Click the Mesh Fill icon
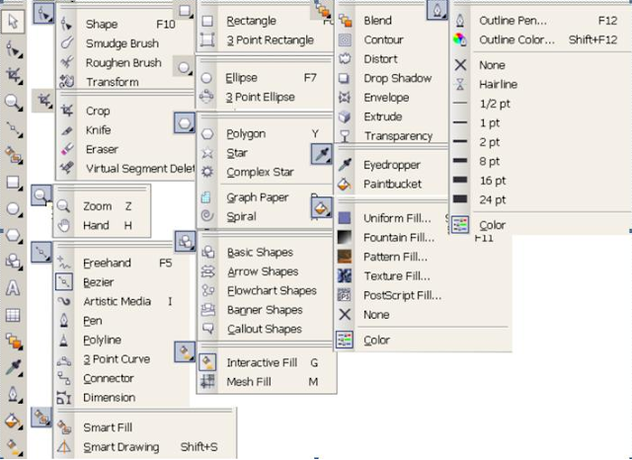The image size is (632, 460). click(x=207, y=381)
